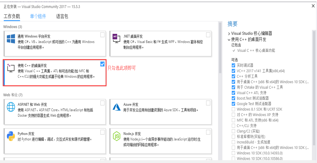Click the ASP.NET 和 Web 开发 globe icon

11,107
